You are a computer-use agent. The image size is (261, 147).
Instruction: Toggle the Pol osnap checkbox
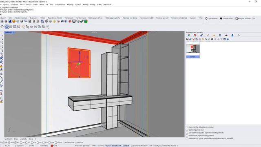pos(15,143)
